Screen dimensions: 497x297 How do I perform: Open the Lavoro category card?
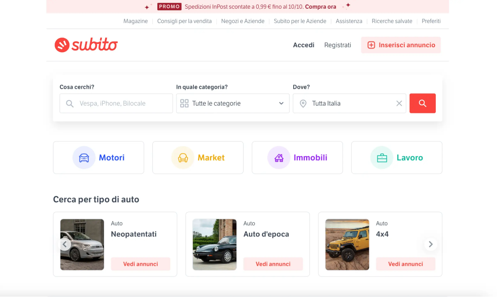pyautogui.click(x=397, y=157)
